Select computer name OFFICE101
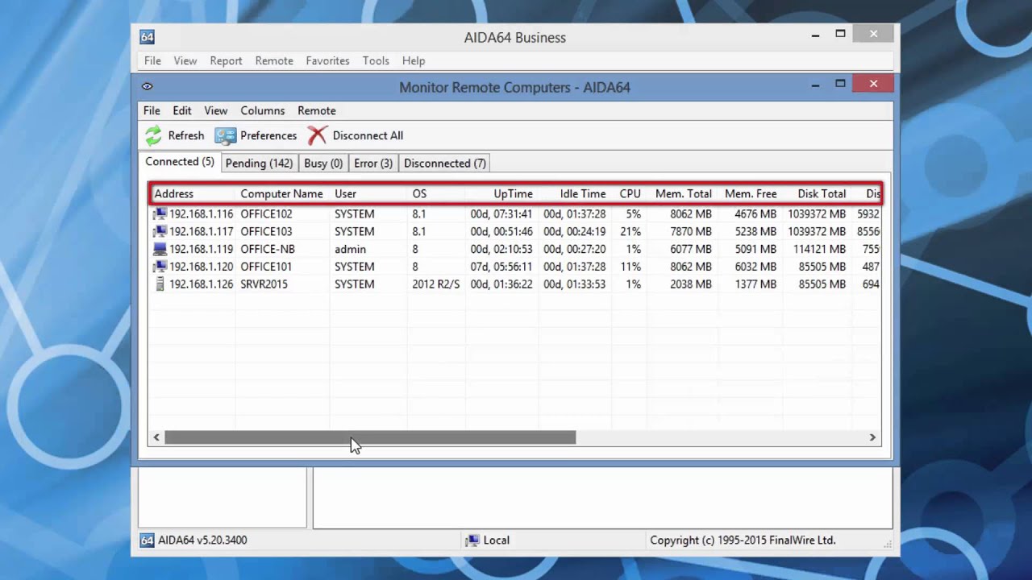Screen dimensions: 1032x580 (x=266, y=267)
